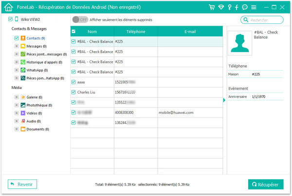Select the Charles Liu contact name
The width and height of the screenshot is (292, 196).
pyautogui.click(x=86, y=92)
